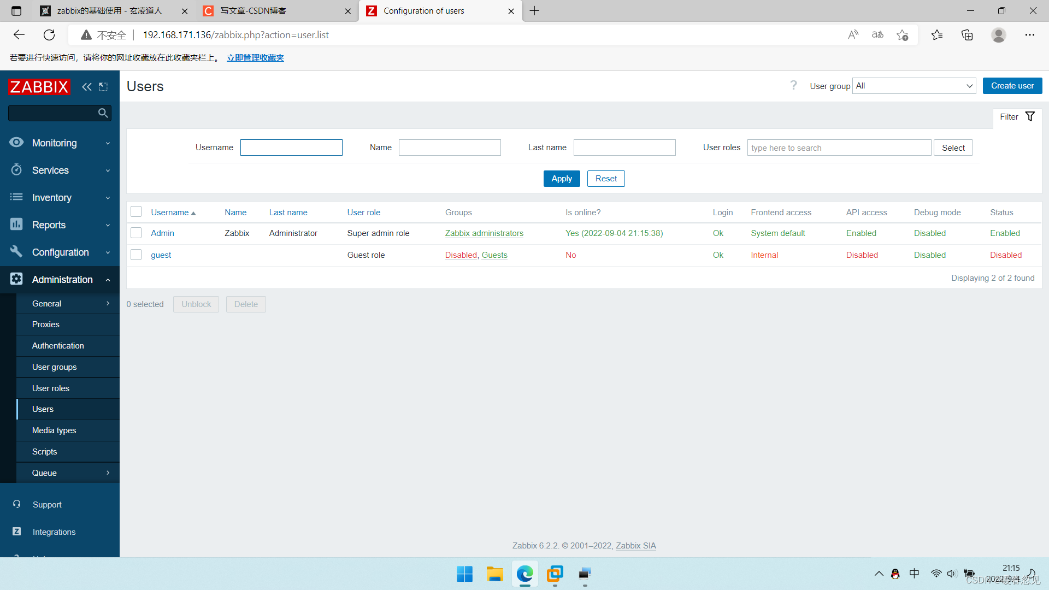Click the Create user button
Screen dimensions: 1049x590
point(1012,86)
